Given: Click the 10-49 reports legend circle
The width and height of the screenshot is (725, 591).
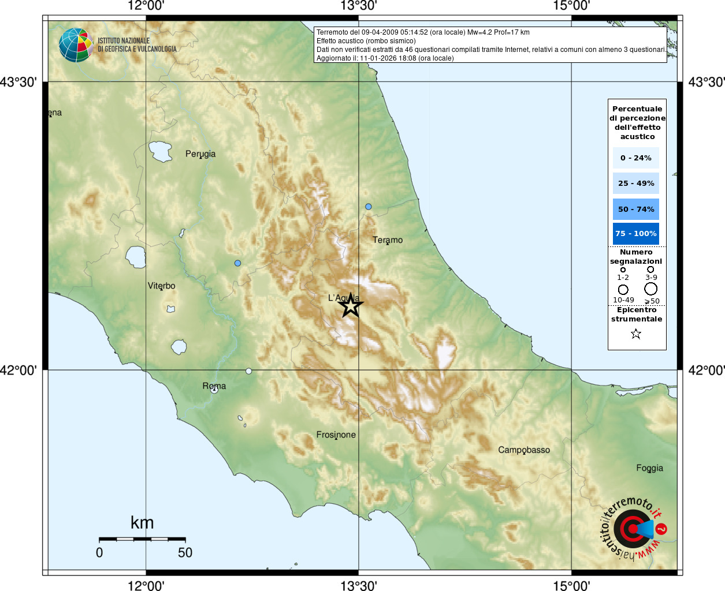Looking at the screenshot, I should [x=623, y=290].
